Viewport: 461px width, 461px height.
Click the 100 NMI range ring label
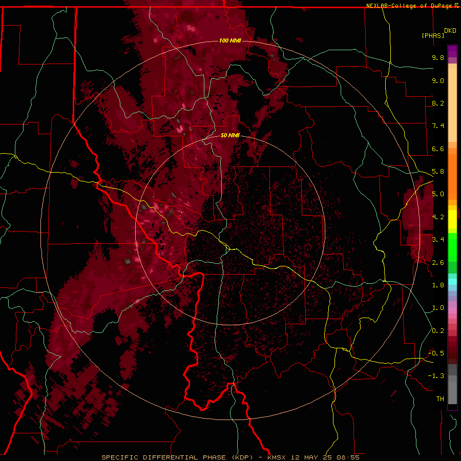pos(230,40)
